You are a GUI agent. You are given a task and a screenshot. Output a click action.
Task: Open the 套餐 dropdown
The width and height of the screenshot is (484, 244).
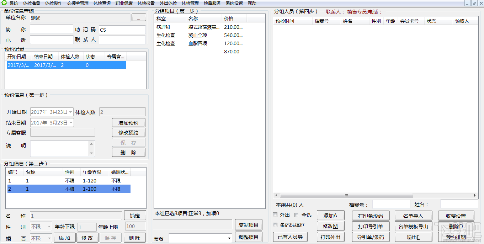(x=229, y=238)
